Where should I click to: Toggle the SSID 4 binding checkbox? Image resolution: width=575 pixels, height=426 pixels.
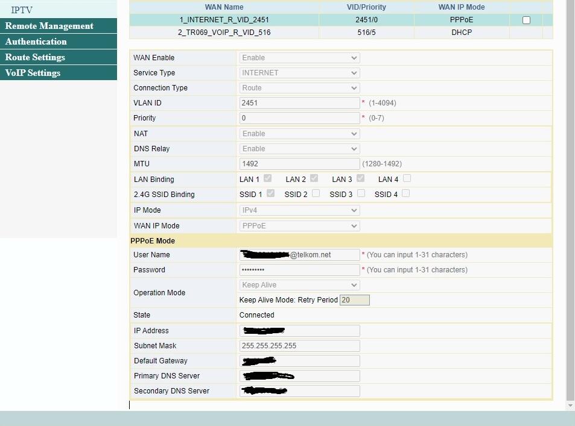coord(405,193)
